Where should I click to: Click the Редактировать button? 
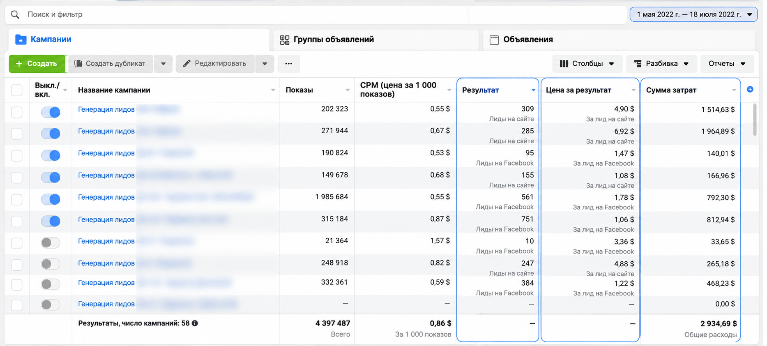215,64
